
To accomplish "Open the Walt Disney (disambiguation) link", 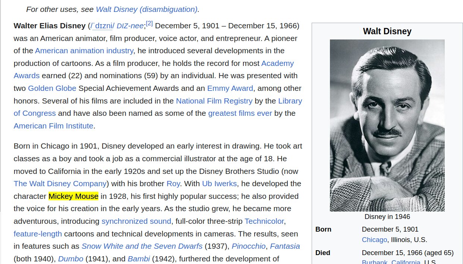I will tap(146, 9).
